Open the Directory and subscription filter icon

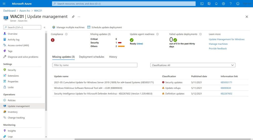coord(209,4)
